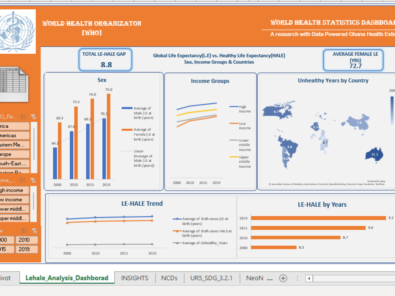The width and height of the screenshot is (395, 296).
Task: Click the 2019 orange bar in LE-HALE by Years
Action: pos(318,218)
